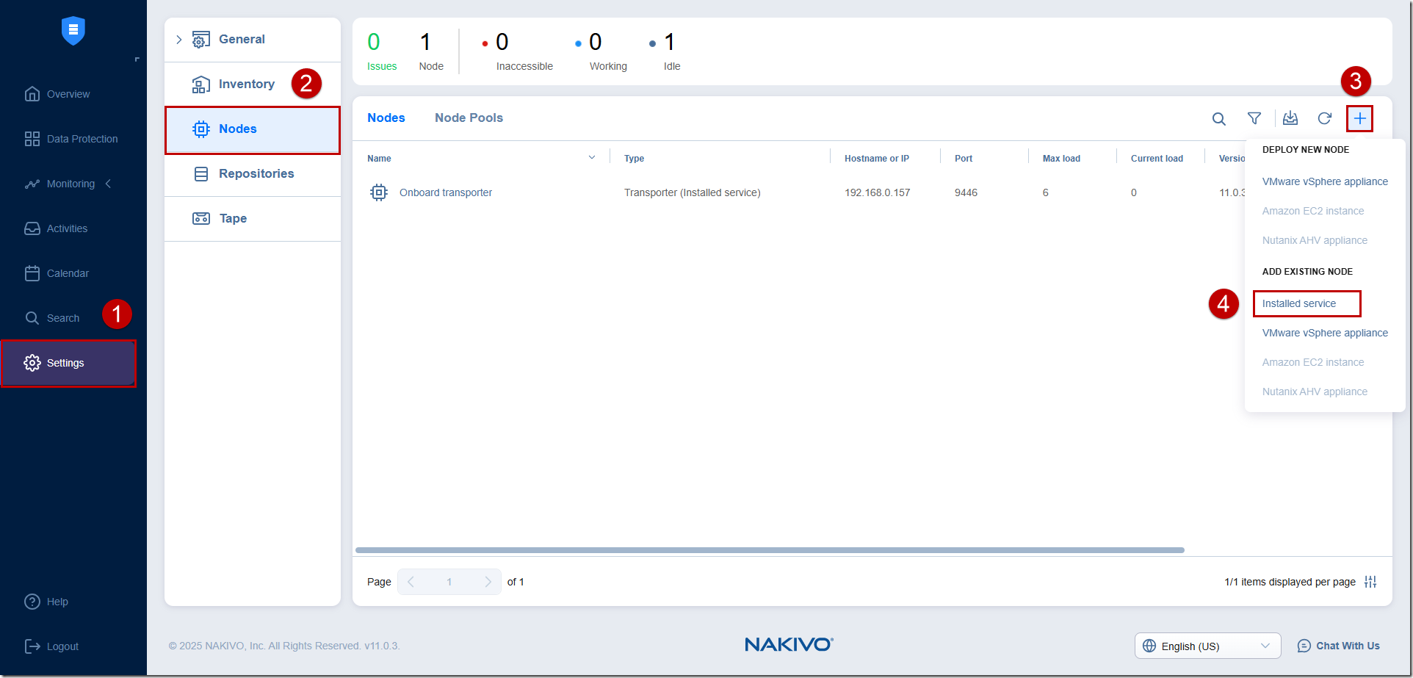Add existing Nutanix AHV appliance
Screen dimensions: 1413x678
tap(1315, 392)
